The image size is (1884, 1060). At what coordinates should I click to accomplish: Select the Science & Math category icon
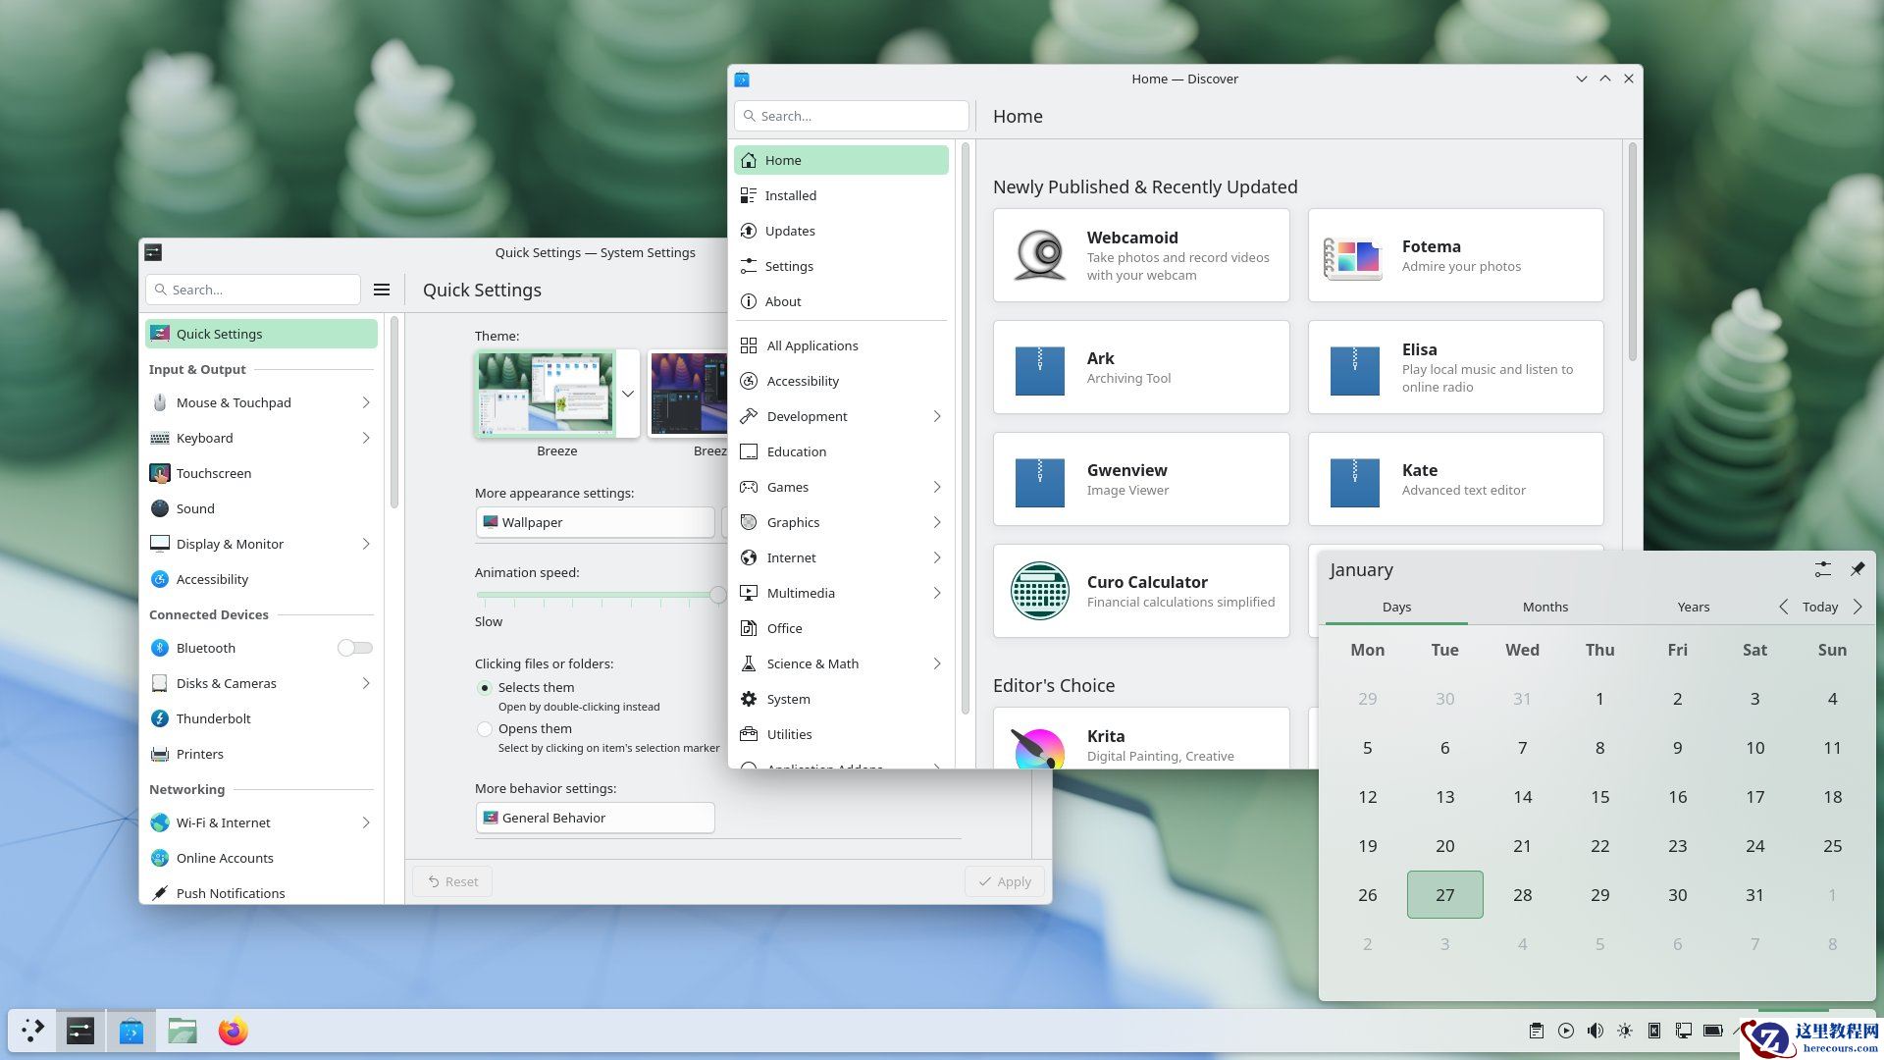tap(748, 663)
